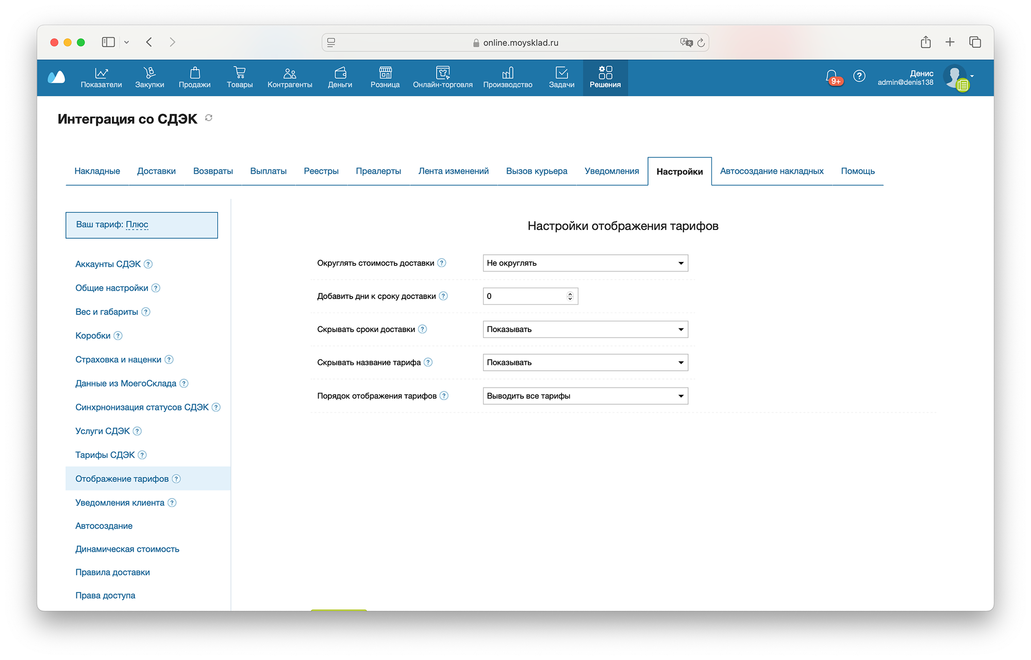This screenshot has width=1031, height=660.
Task: Click the refresh icon beside page title
Action: 209,118
